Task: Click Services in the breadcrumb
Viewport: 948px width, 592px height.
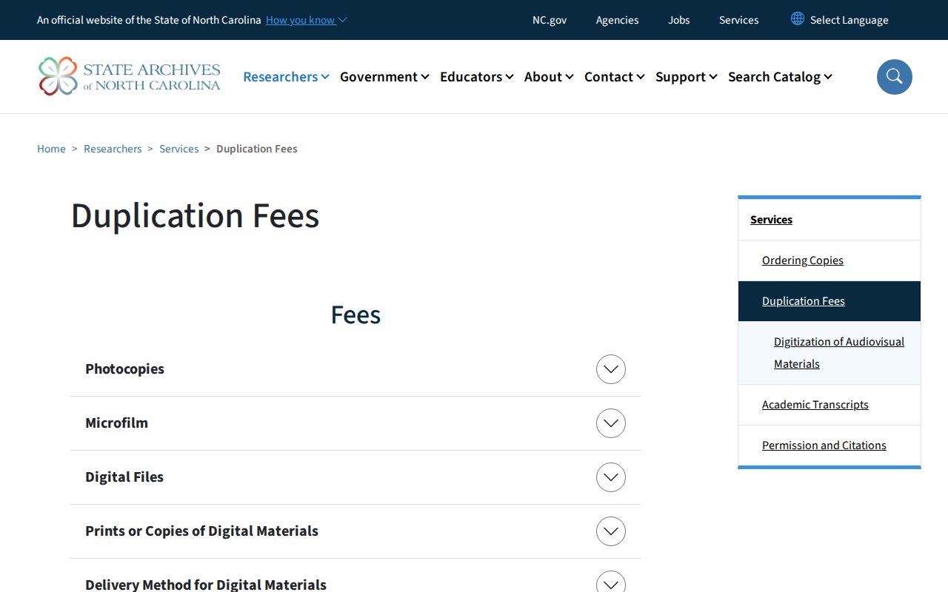Action: click(x=179, y=149)
